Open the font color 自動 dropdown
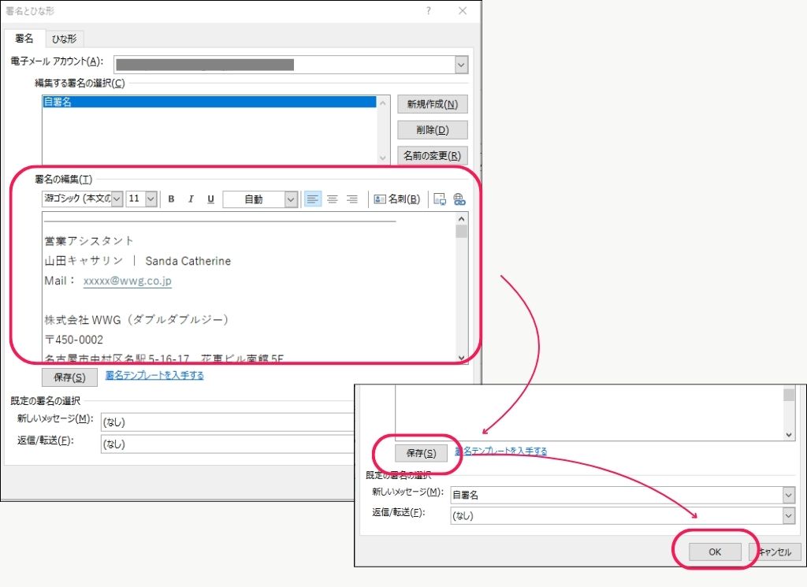This screenshot has height=587, width=807. coord(291,199)
